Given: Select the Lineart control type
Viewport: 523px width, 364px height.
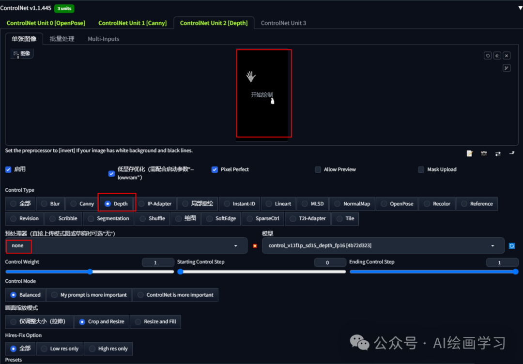Looking at the screenshot, I should pyautogui.click(x=278, y=204).
